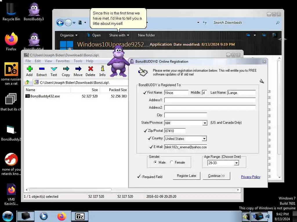This screenshot has height=222, width=297.
Task: Select the Male gender radio button
Action: pos(155,162)
